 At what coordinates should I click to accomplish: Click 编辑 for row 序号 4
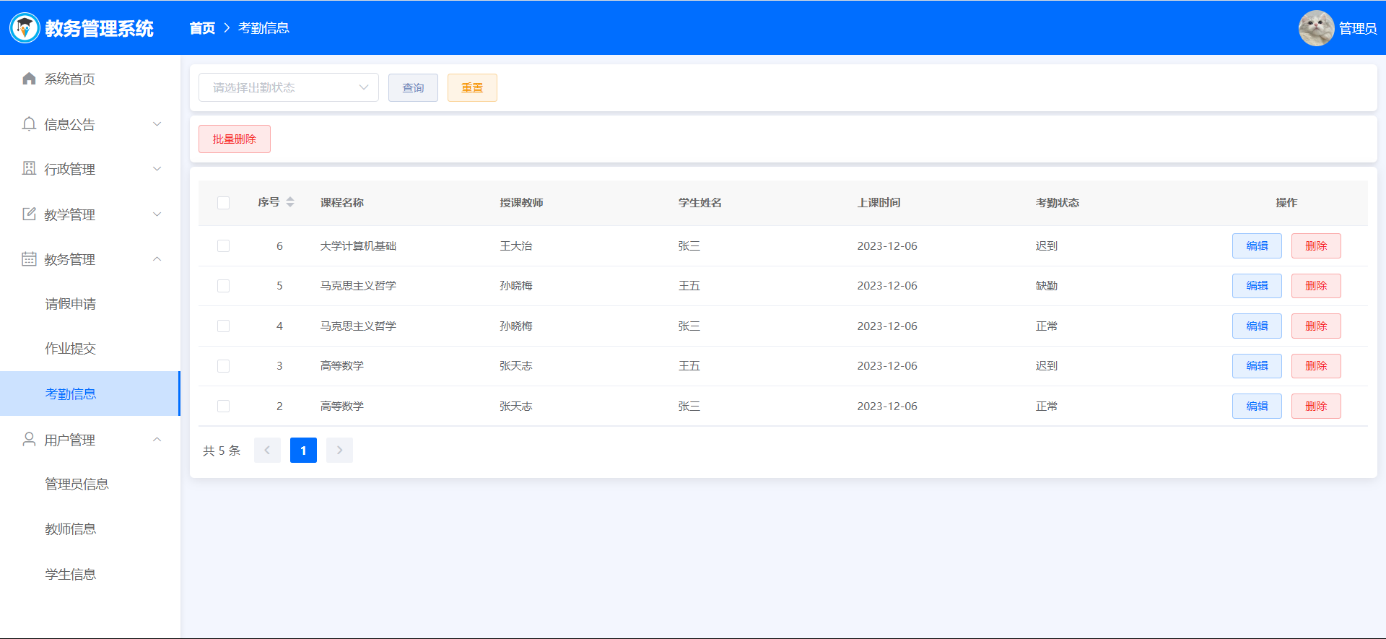coord(1257,326)
